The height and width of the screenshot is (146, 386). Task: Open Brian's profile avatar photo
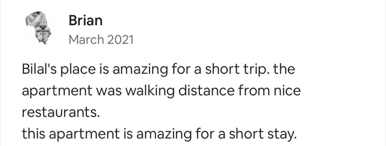pos(40,29)
